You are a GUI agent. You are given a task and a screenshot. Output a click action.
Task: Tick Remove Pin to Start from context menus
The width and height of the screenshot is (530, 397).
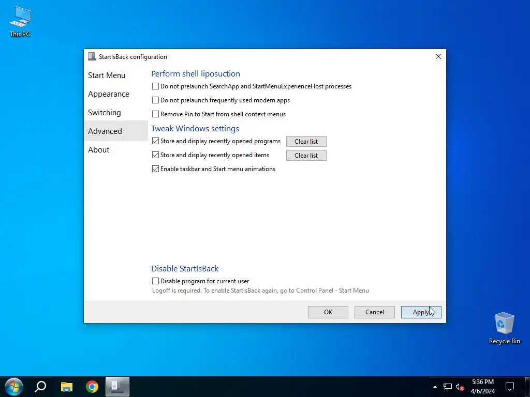click(x=155, y=114)
